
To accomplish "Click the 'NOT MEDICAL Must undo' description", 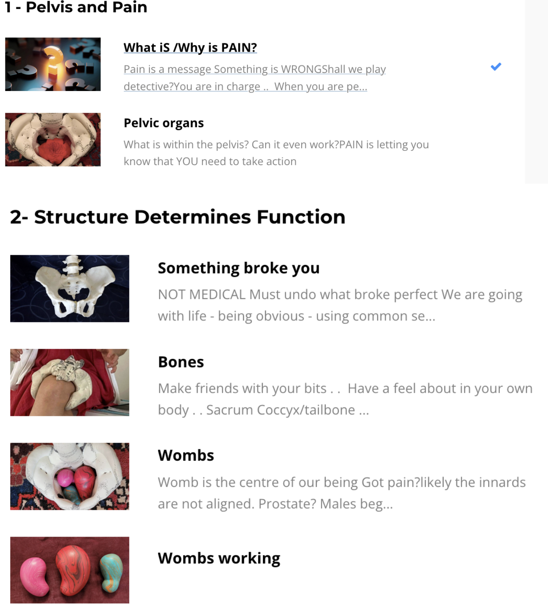I will click(x=340, y=305).
